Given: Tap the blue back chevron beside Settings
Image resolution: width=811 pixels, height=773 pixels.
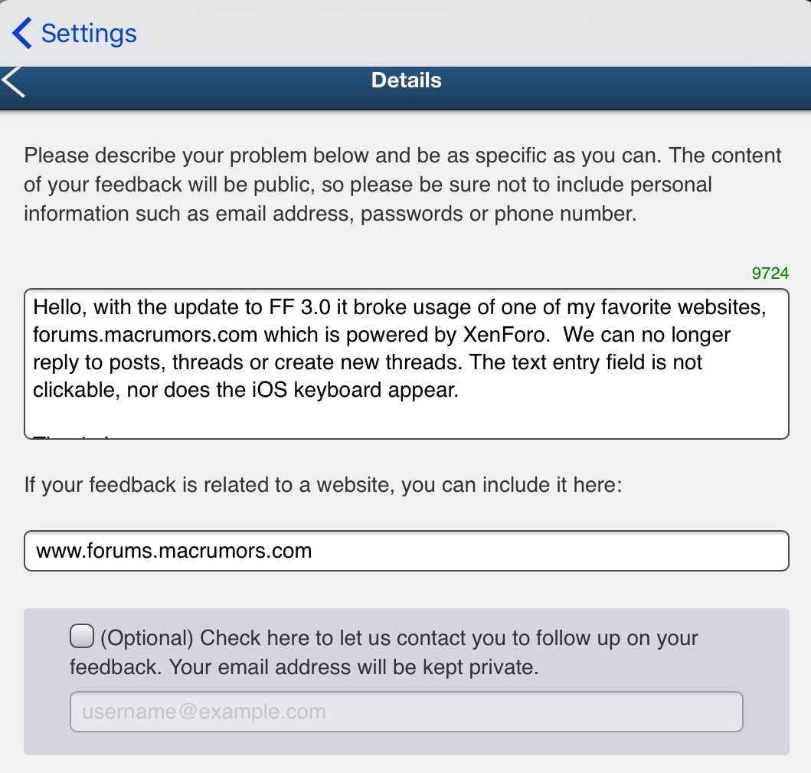Looking at the screenshot, I should click(21, 34).
